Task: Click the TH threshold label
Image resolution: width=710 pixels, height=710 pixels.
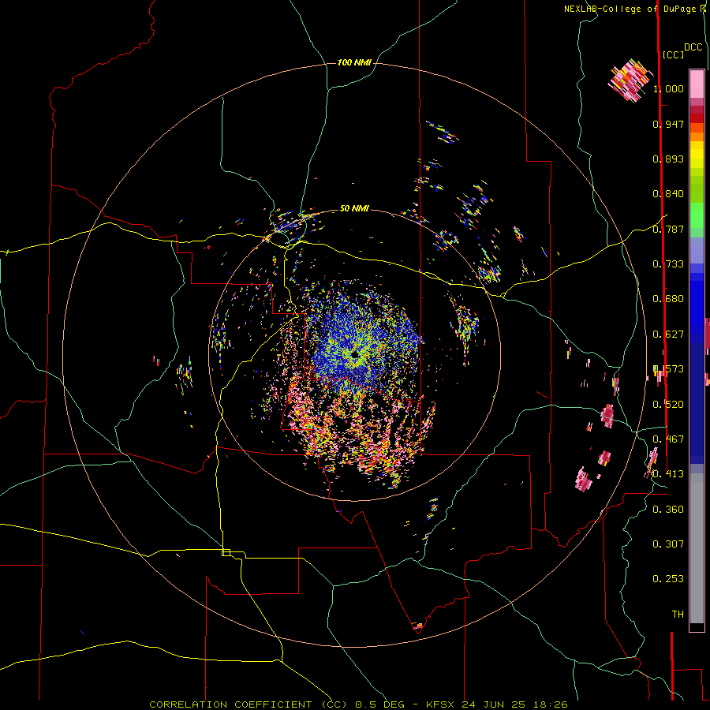Action: (678, 615)
